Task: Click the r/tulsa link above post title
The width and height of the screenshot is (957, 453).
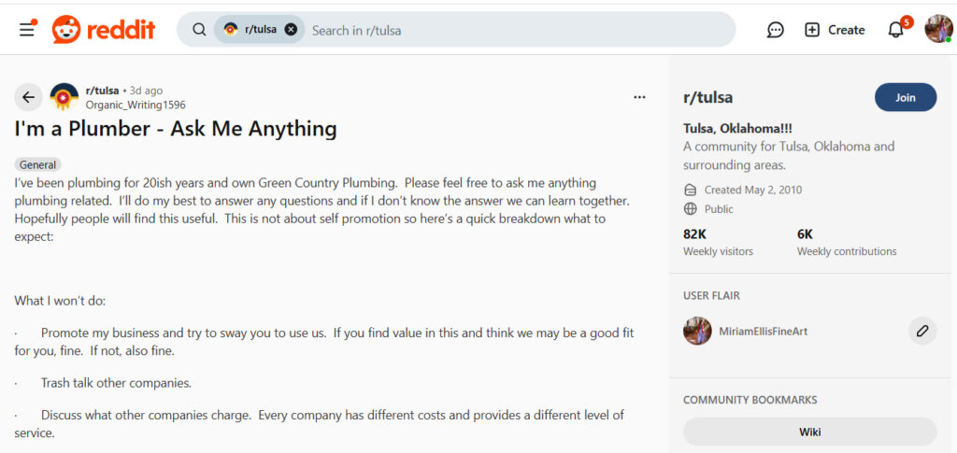Action: pyautogui.click(x=102, y=91)
